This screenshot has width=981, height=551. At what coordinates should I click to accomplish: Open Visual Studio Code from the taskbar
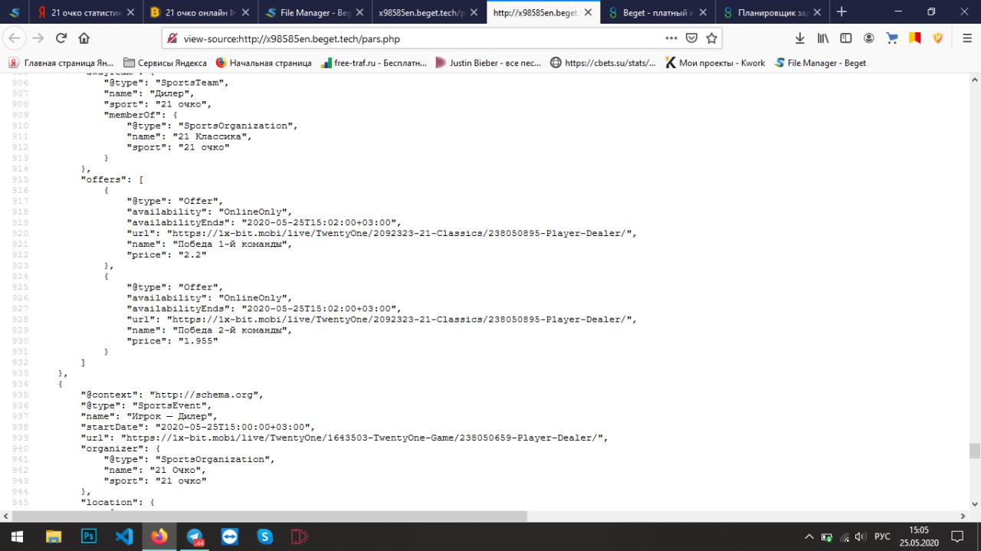coord(124,536)
